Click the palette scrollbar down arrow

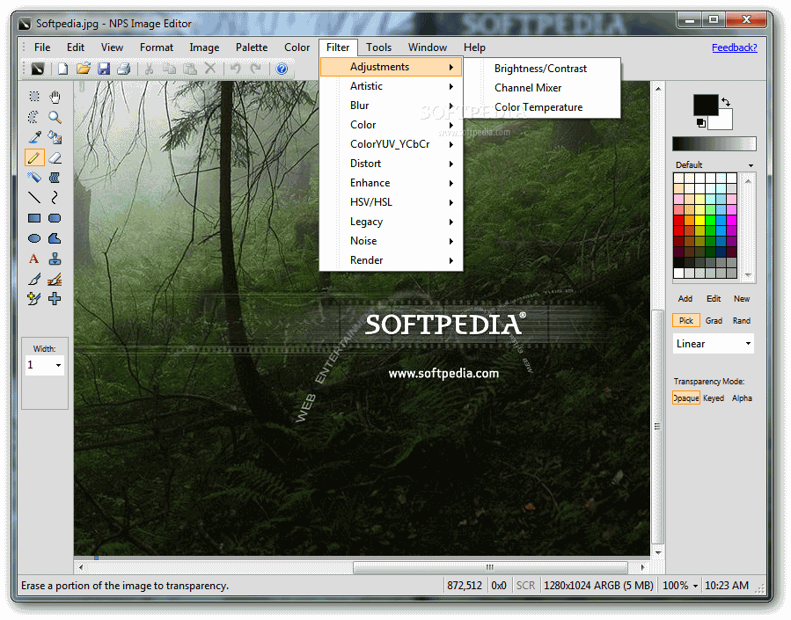748,275
